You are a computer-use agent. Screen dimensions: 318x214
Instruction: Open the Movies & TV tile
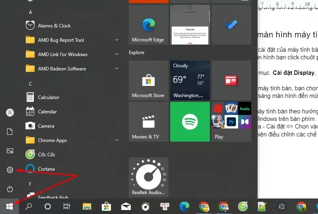click(148, 122)
